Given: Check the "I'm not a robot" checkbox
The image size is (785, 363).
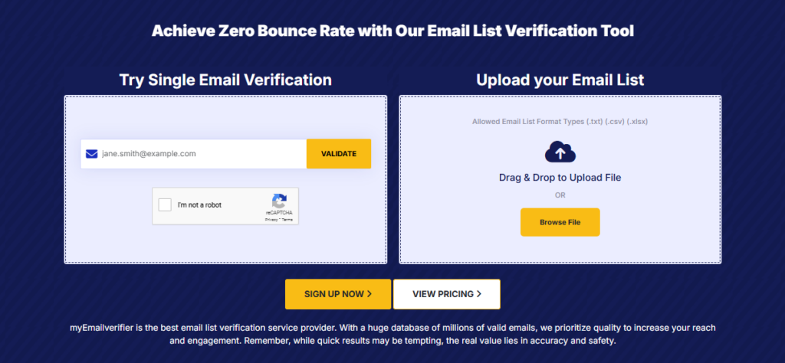Looking at the screenshot, I should pos(165,205).
